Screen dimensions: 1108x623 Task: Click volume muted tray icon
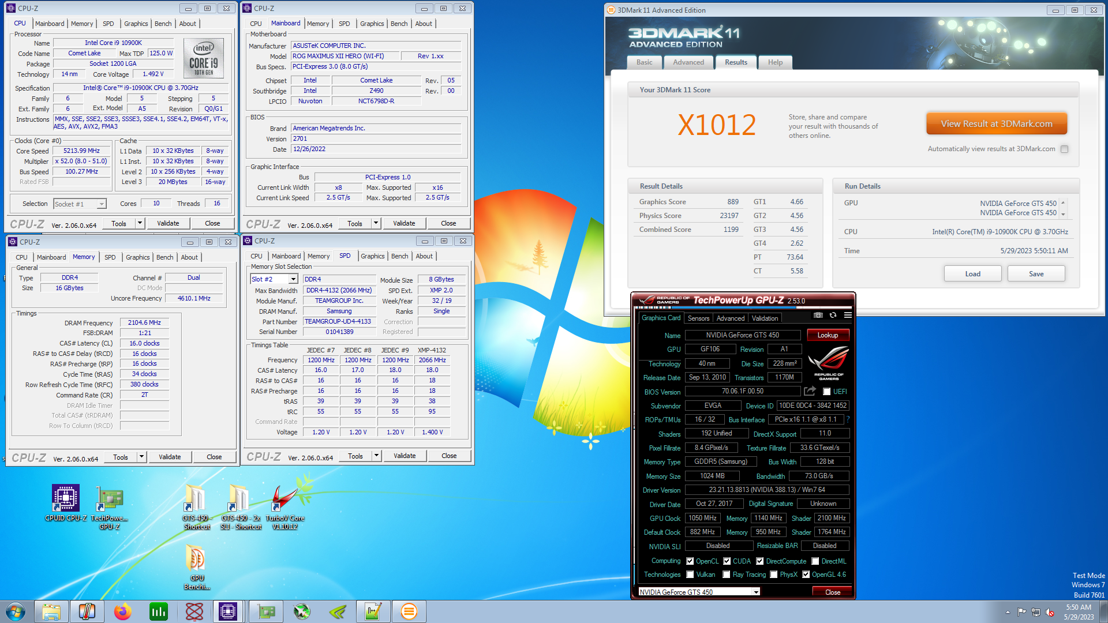coord(1050,612)
